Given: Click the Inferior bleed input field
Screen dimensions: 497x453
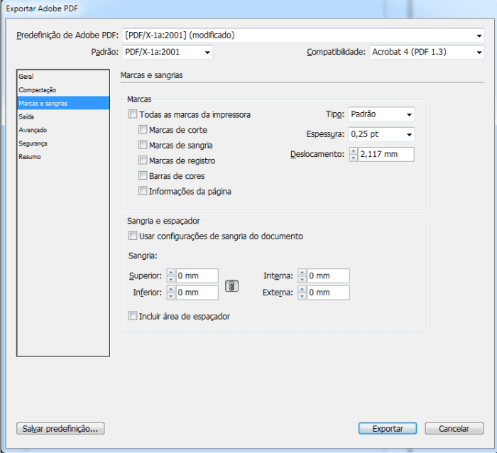Looking at the screenshot, I should (197, 293).
